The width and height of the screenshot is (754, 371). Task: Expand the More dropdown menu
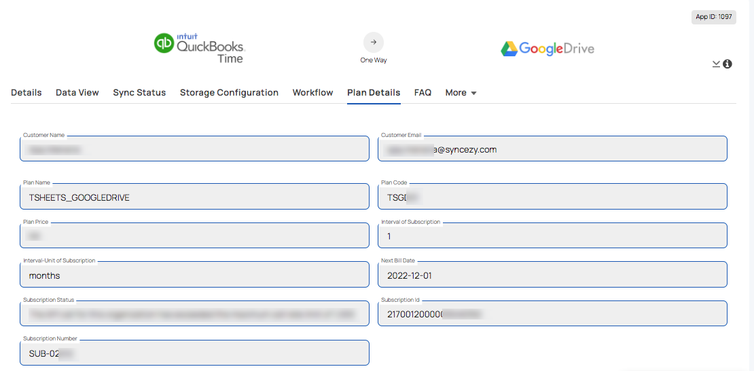461,93
